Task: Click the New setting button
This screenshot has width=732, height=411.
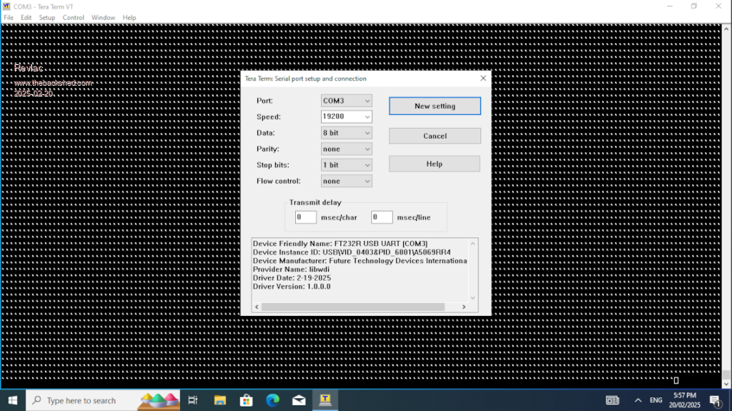Action: pos(435,106)
